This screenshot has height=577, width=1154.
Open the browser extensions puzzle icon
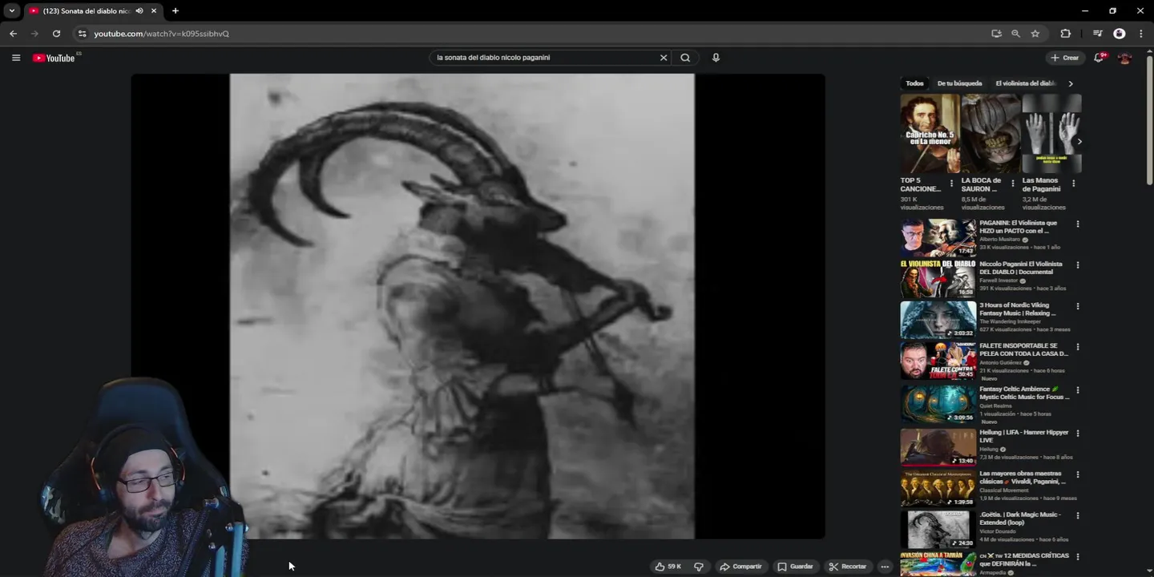[x=1065, y=34]
